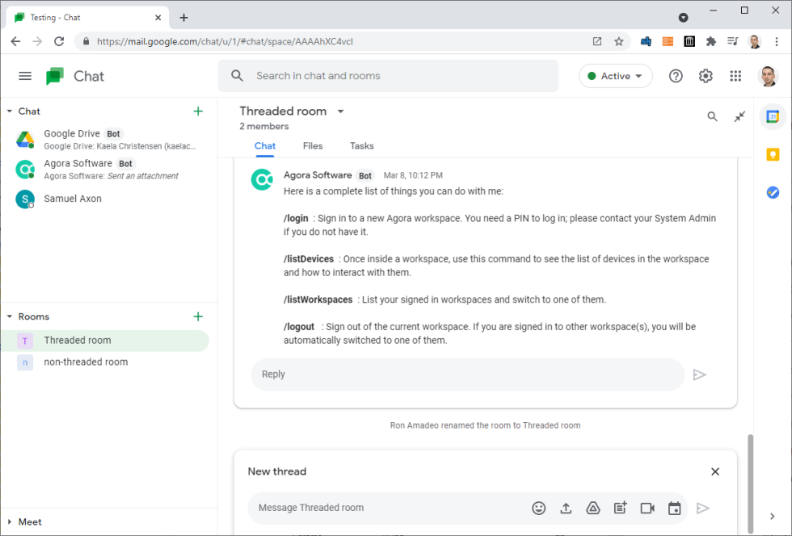
Task: Reload the page in the browser
Action: [59, 41]
